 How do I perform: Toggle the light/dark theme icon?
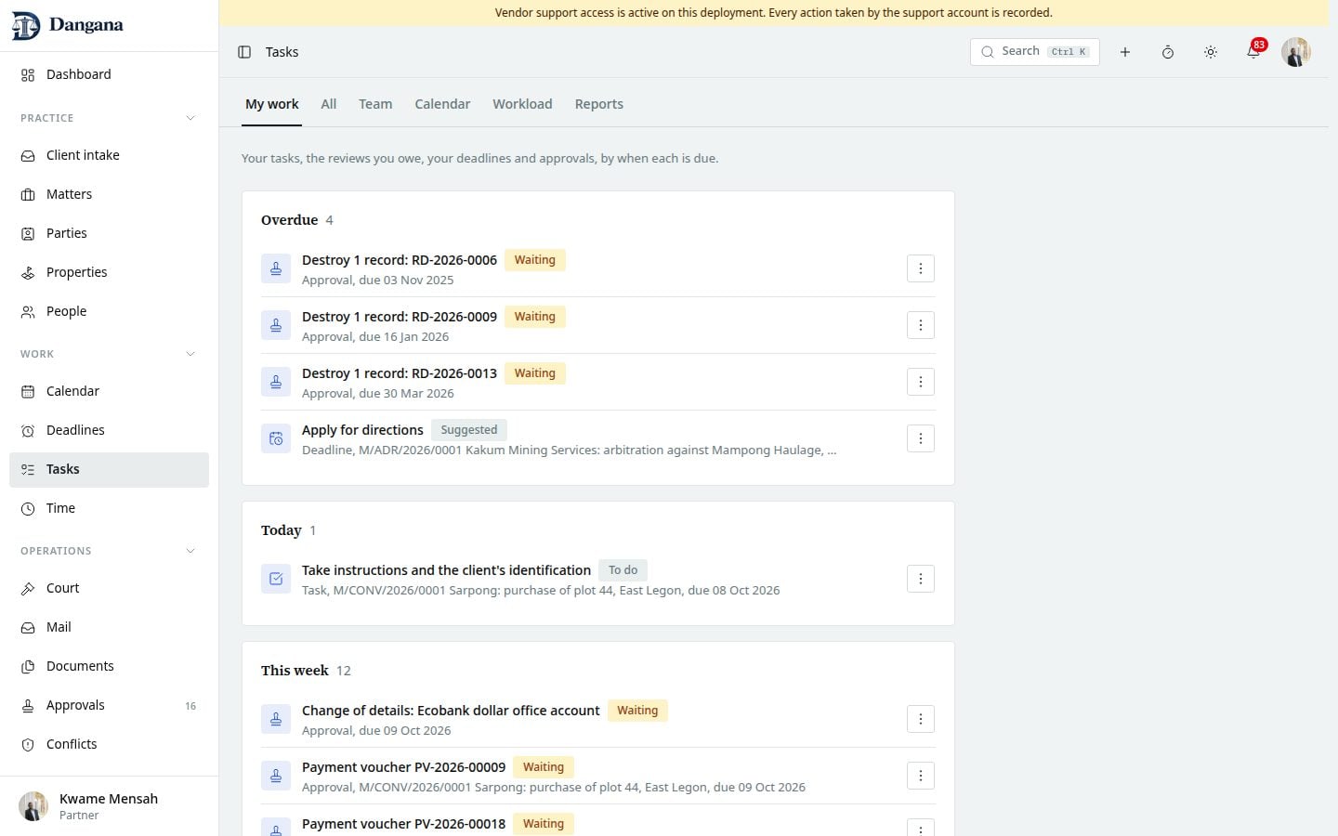point(1211,52)
